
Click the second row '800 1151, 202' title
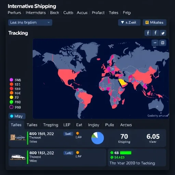41,153
